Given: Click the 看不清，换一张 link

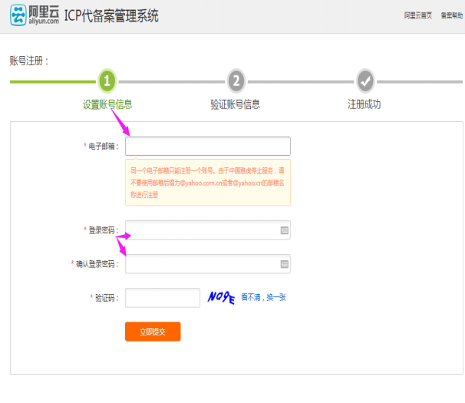Looking at the screenshot, I should tap(263, 297).
